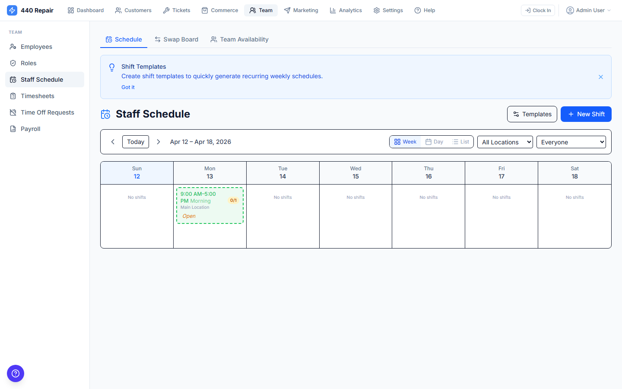Open the Everyone employee filter dropdown
Image resolution: width=622 pixels, height=389 pixels.
[x=571, y=142]
